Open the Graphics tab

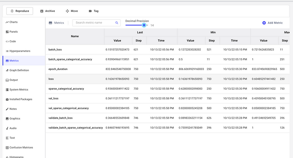[x=24, y=119]
